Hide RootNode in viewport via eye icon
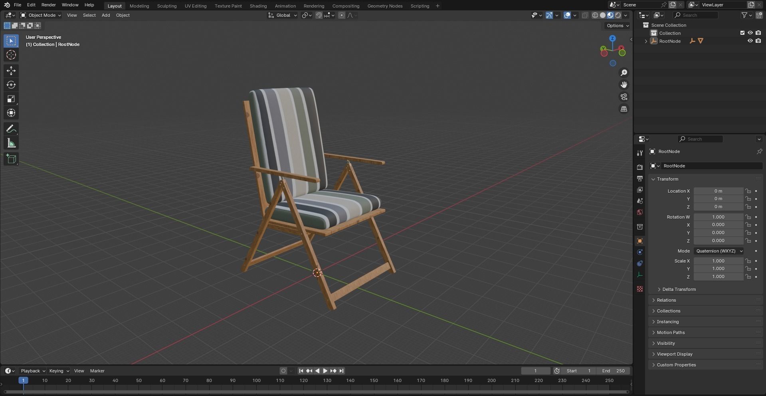The height and width of the screenshot is (396, 766). click(750, 41)
